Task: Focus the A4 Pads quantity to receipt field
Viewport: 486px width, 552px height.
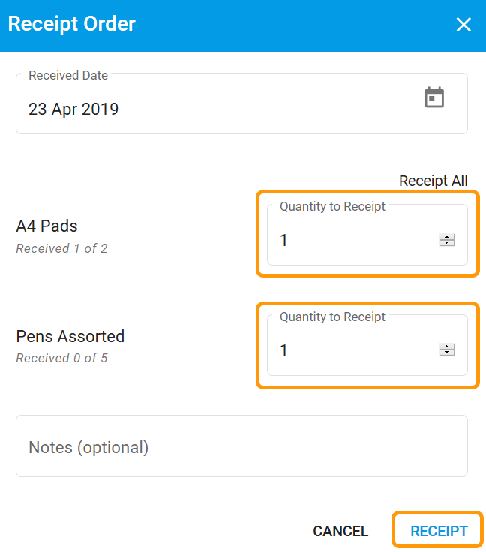Action: tap(367, 235)
